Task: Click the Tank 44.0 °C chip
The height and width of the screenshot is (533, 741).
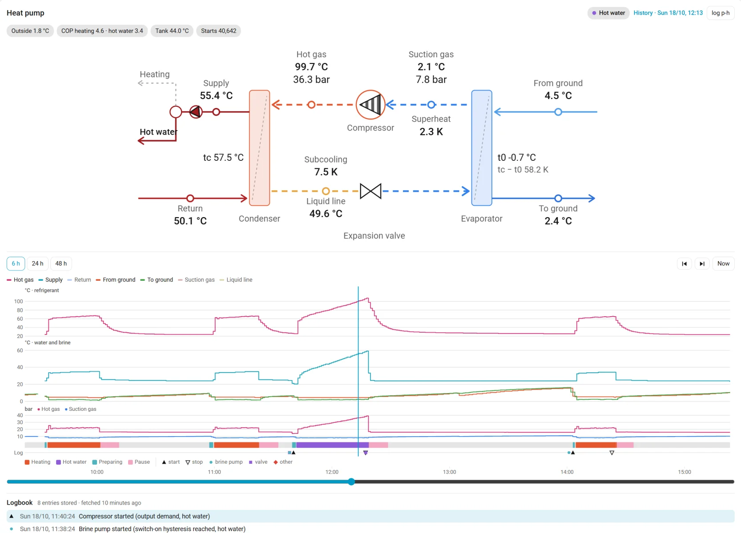Action: [172, 31]
